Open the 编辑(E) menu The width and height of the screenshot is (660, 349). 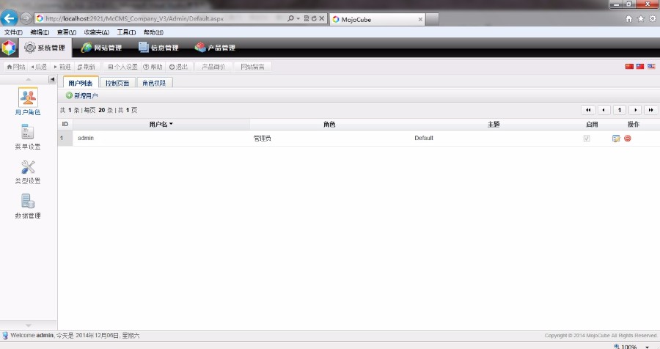[40, 32]
